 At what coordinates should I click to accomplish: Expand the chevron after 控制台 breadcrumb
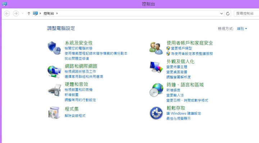click(x=57, y=13)
